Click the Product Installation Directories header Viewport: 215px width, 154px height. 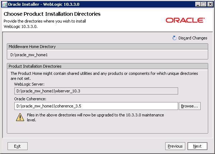click(107, 66)
